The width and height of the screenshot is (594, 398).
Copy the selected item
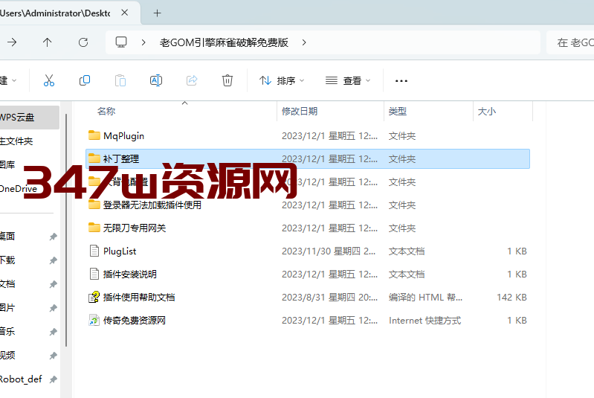tap(85, 80)
